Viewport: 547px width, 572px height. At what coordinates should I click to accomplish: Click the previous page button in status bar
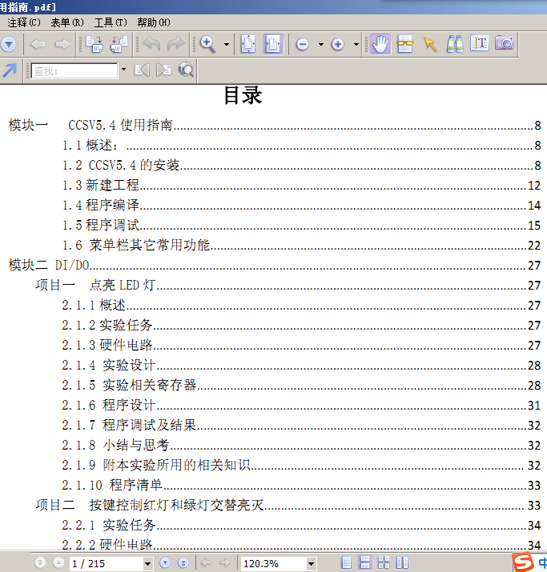pos(58,562)
